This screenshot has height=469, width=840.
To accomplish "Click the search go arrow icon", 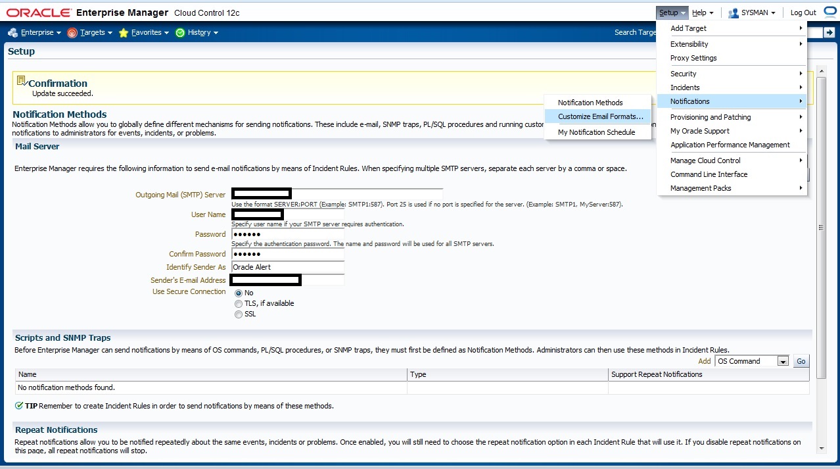I will pyautogui.click(x=829, y=32).
